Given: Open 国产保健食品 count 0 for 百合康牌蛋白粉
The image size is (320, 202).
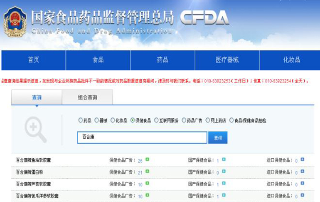Looking at the screenshot, I should coord(218,173).
